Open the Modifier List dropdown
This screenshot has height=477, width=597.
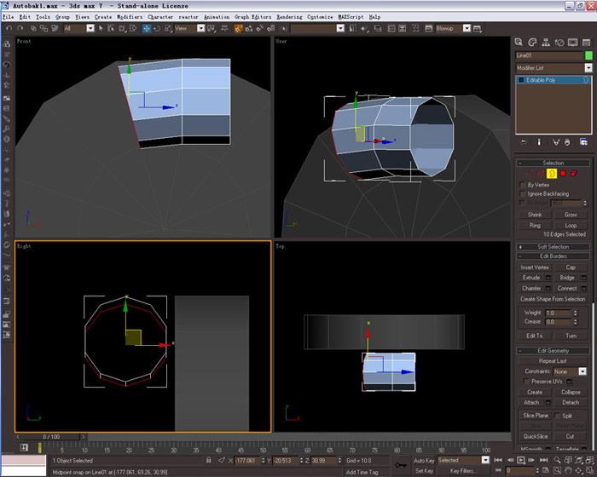tap(588, 68)
